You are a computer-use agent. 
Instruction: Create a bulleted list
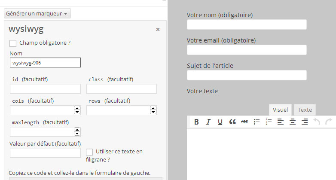[x=257, y=122]
